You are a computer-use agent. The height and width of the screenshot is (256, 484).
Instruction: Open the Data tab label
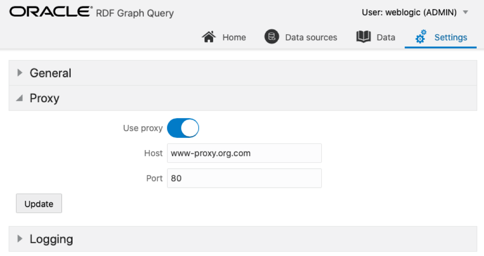[x=386, y=37]
